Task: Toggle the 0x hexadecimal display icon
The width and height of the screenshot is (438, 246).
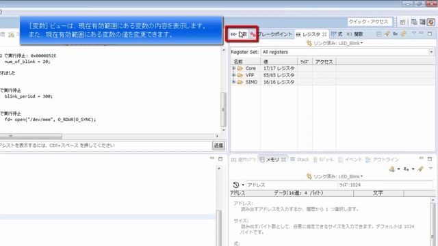Action: 396,33
